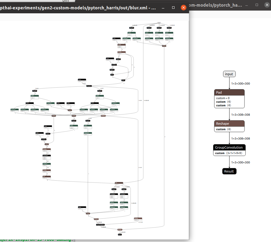The image size is (271, 242).
Task: Select the Negative node in the blur.xml graph
Action: pyautogui.click(x=112, y=69)
